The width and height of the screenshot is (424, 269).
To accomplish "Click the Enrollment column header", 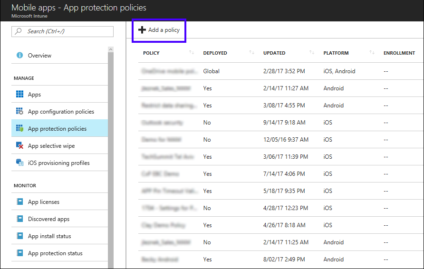I will click(x=399, y=53).
